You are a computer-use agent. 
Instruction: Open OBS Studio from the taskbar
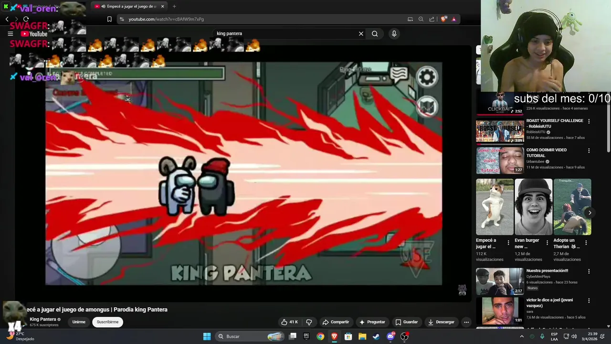coord(404,336)
